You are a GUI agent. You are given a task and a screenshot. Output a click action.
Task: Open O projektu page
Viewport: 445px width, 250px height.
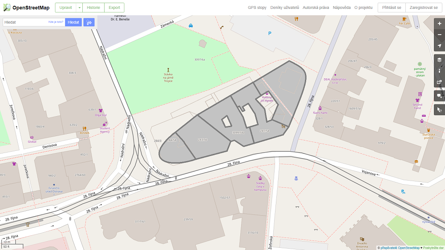(363, 8)
